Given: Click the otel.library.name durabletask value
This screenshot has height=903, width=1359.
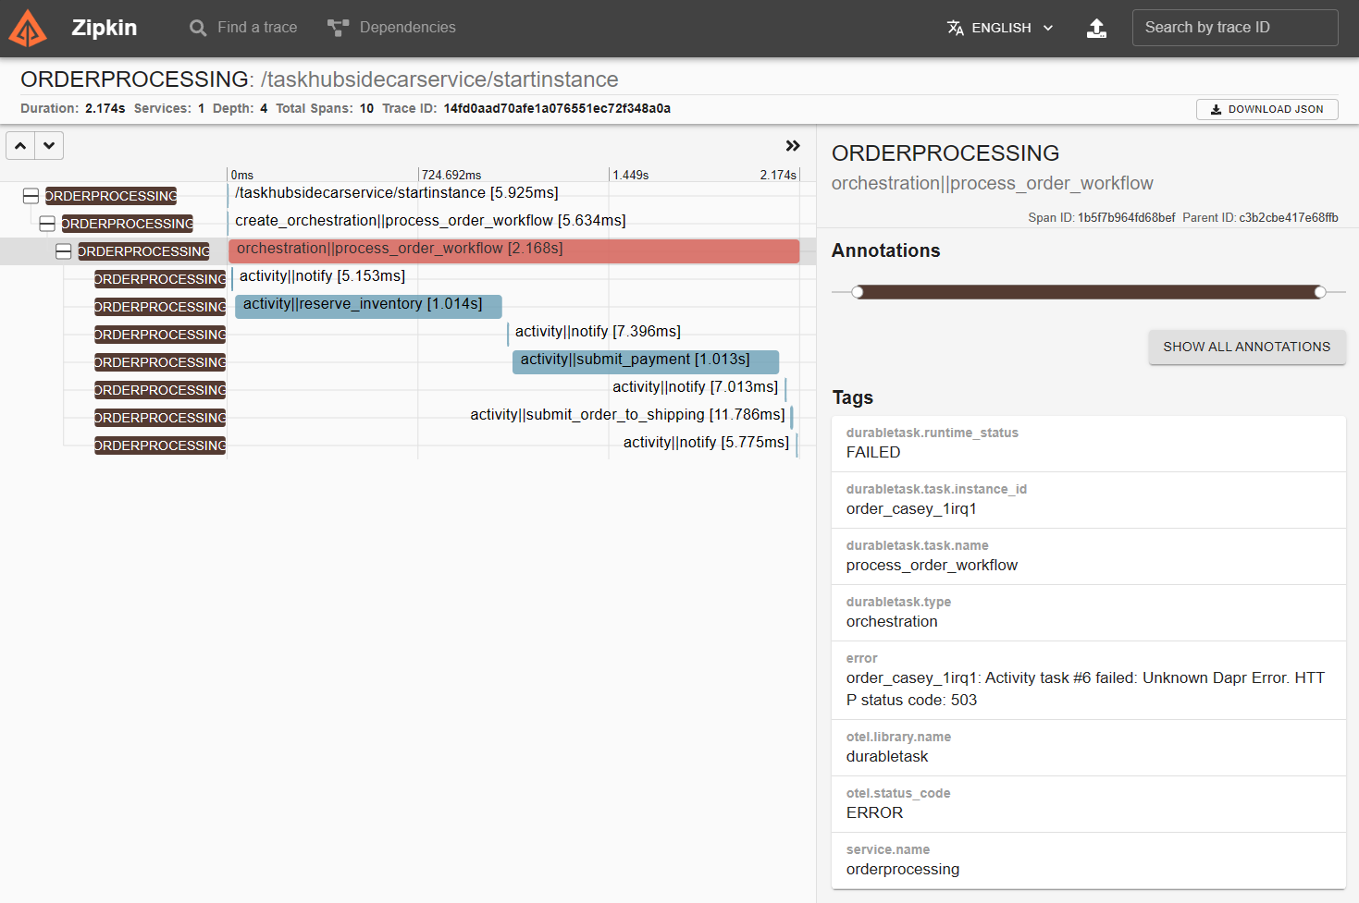Looking at the screenshot, I should 887,757.
